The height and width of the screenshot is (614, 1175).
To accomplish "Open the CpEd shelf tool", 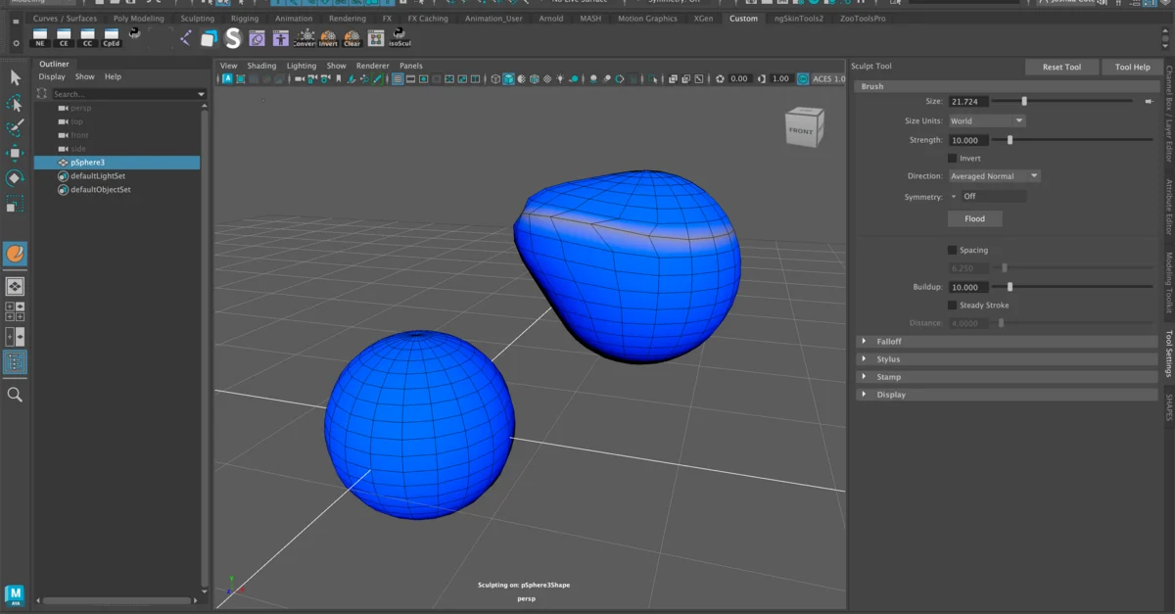I will [x=111, y=37].
